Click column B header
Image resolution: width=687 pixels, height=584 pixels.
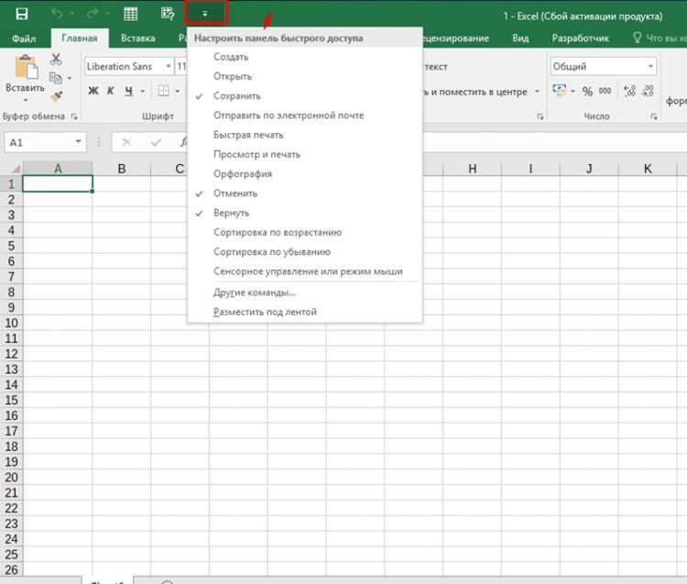121,169
